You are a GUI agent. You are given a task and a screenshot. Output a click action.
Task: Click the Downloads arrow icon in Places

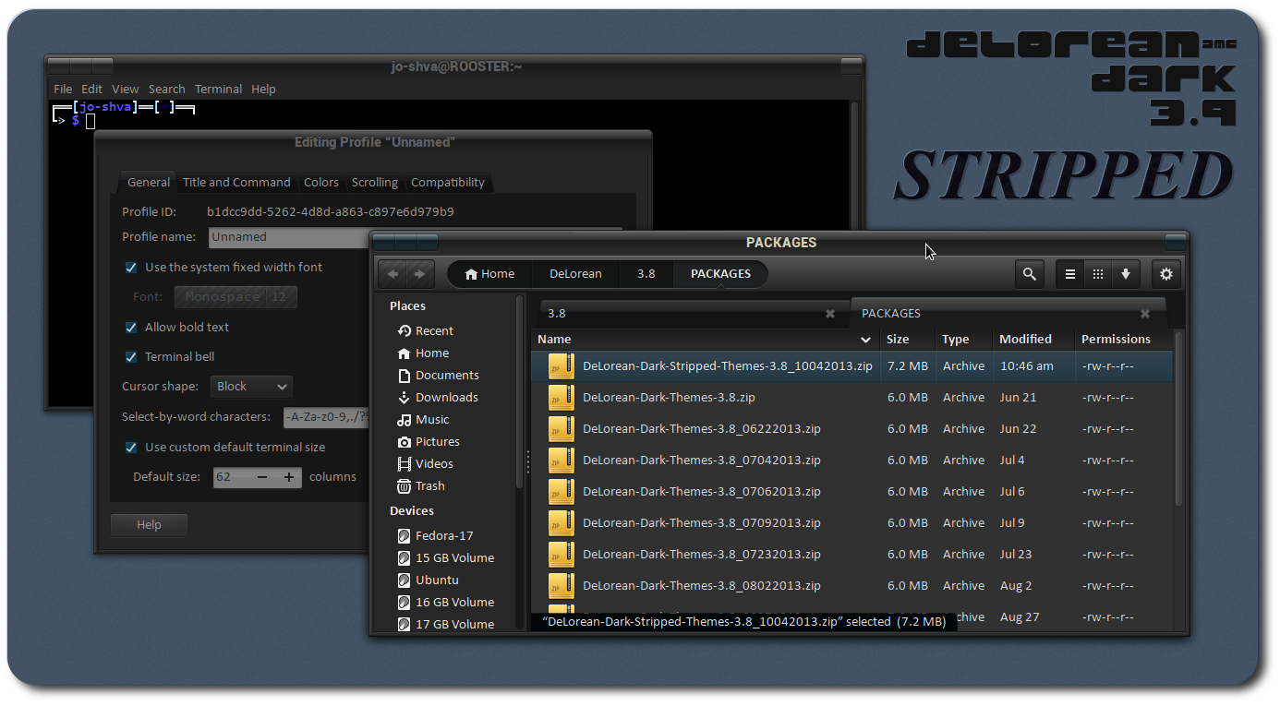point(405,398)
